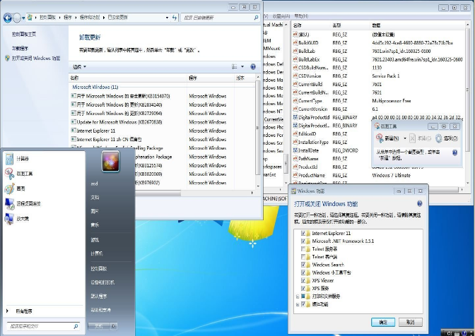Select ProductName value icon in Registry Editor
Image resolution: width=475 pixels, height=336 pixels.
(295, 175)
